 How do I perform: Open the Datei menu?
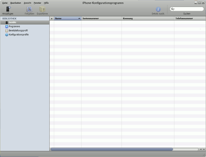coord(5,3)
